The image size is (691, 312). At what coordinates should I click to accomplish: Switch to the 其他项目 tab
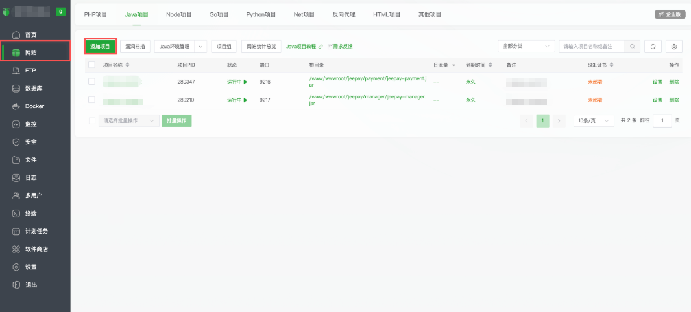[x=430, y=14]
